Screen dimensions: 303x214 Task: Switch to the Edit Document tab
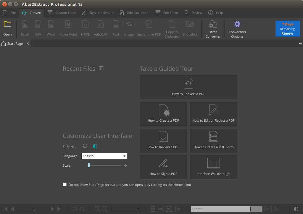(x=135, y=13)
